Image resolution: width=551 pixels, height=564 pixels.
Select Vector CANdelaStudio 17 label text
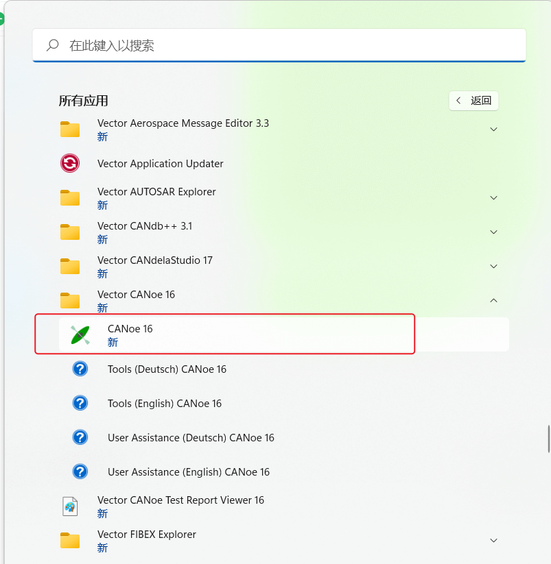(x=155, y=260)
